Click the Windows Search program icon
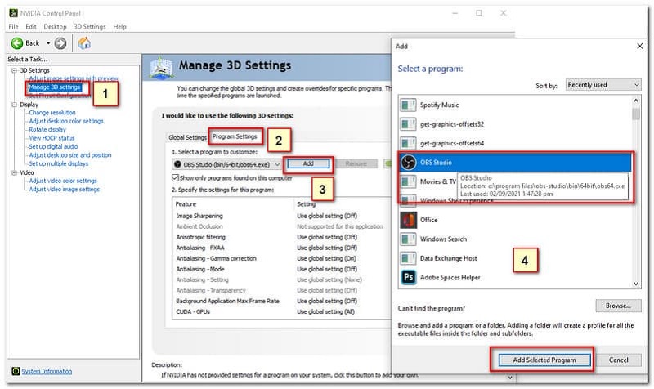Image resolution: width=654 pixels, height=389 pixels. pyautogui.click(x=408, y=239)
